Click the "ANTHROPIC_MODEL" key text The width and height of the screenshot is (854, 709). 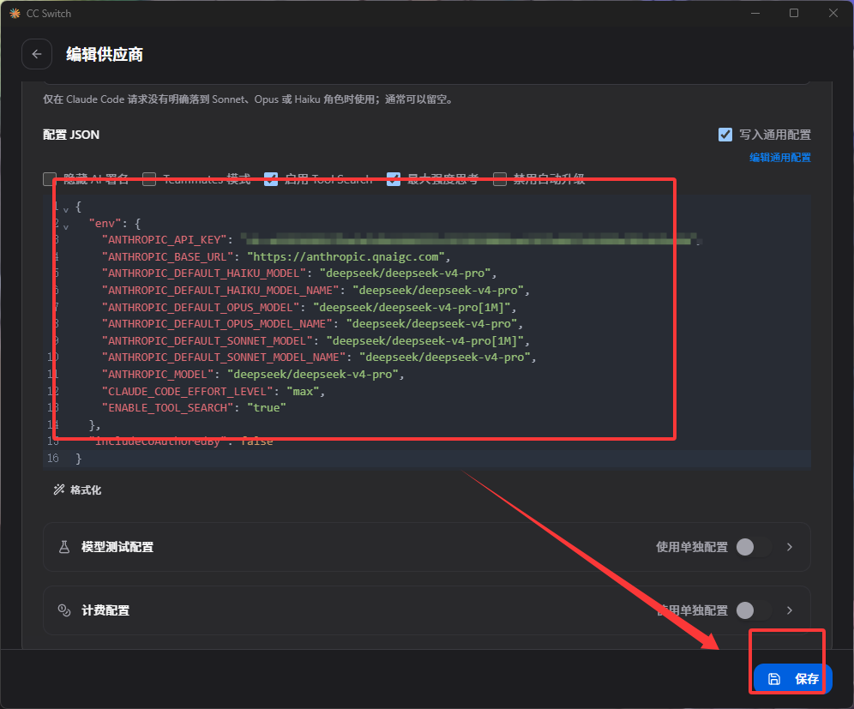[158, 374]
